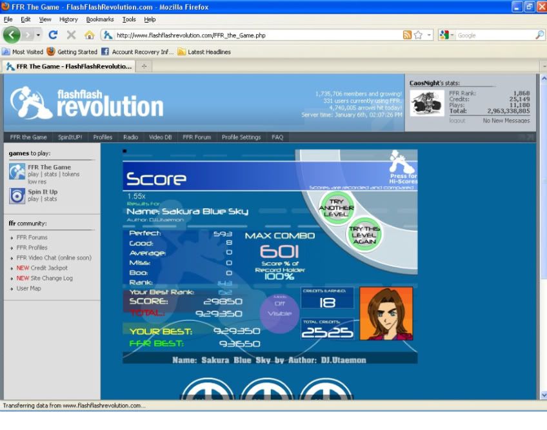The image size is (547, 430).
Task: Open the history dropdown beside navigation arrows
Action: [39, 35]
